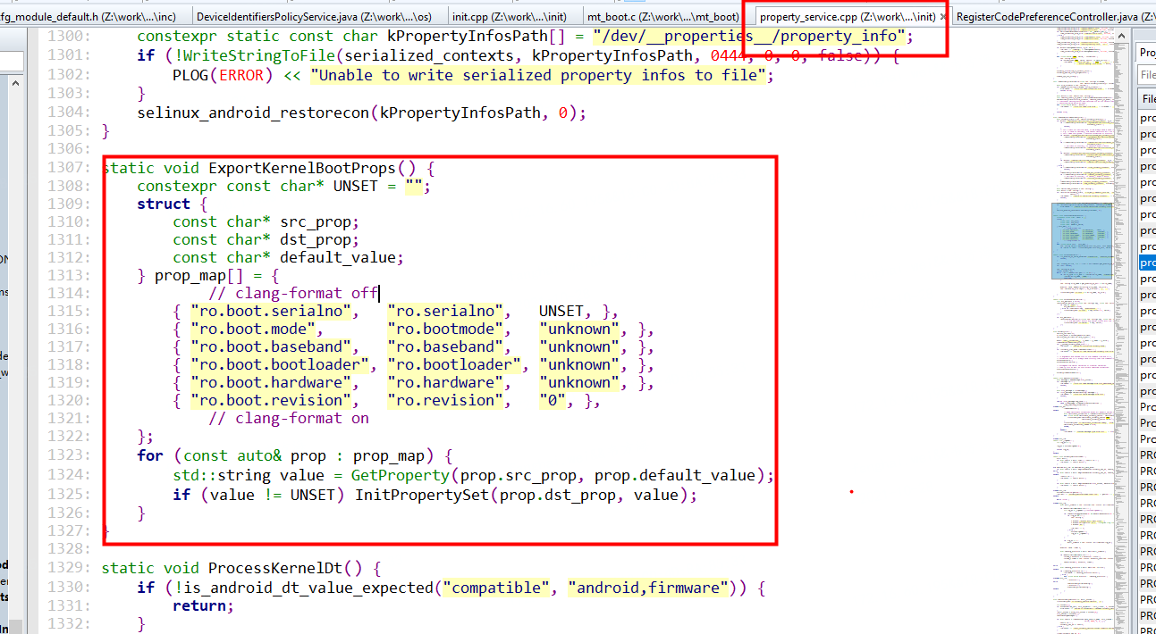Switch to the DeviceIdentifiersPolicyService.java tab
Viewport: 1156px width, 634px height.
click(314, 16)
